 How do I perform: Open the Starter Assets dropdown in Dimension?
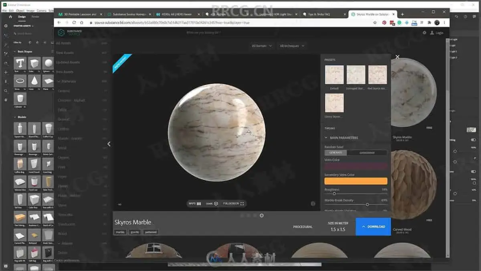point(24,26)
